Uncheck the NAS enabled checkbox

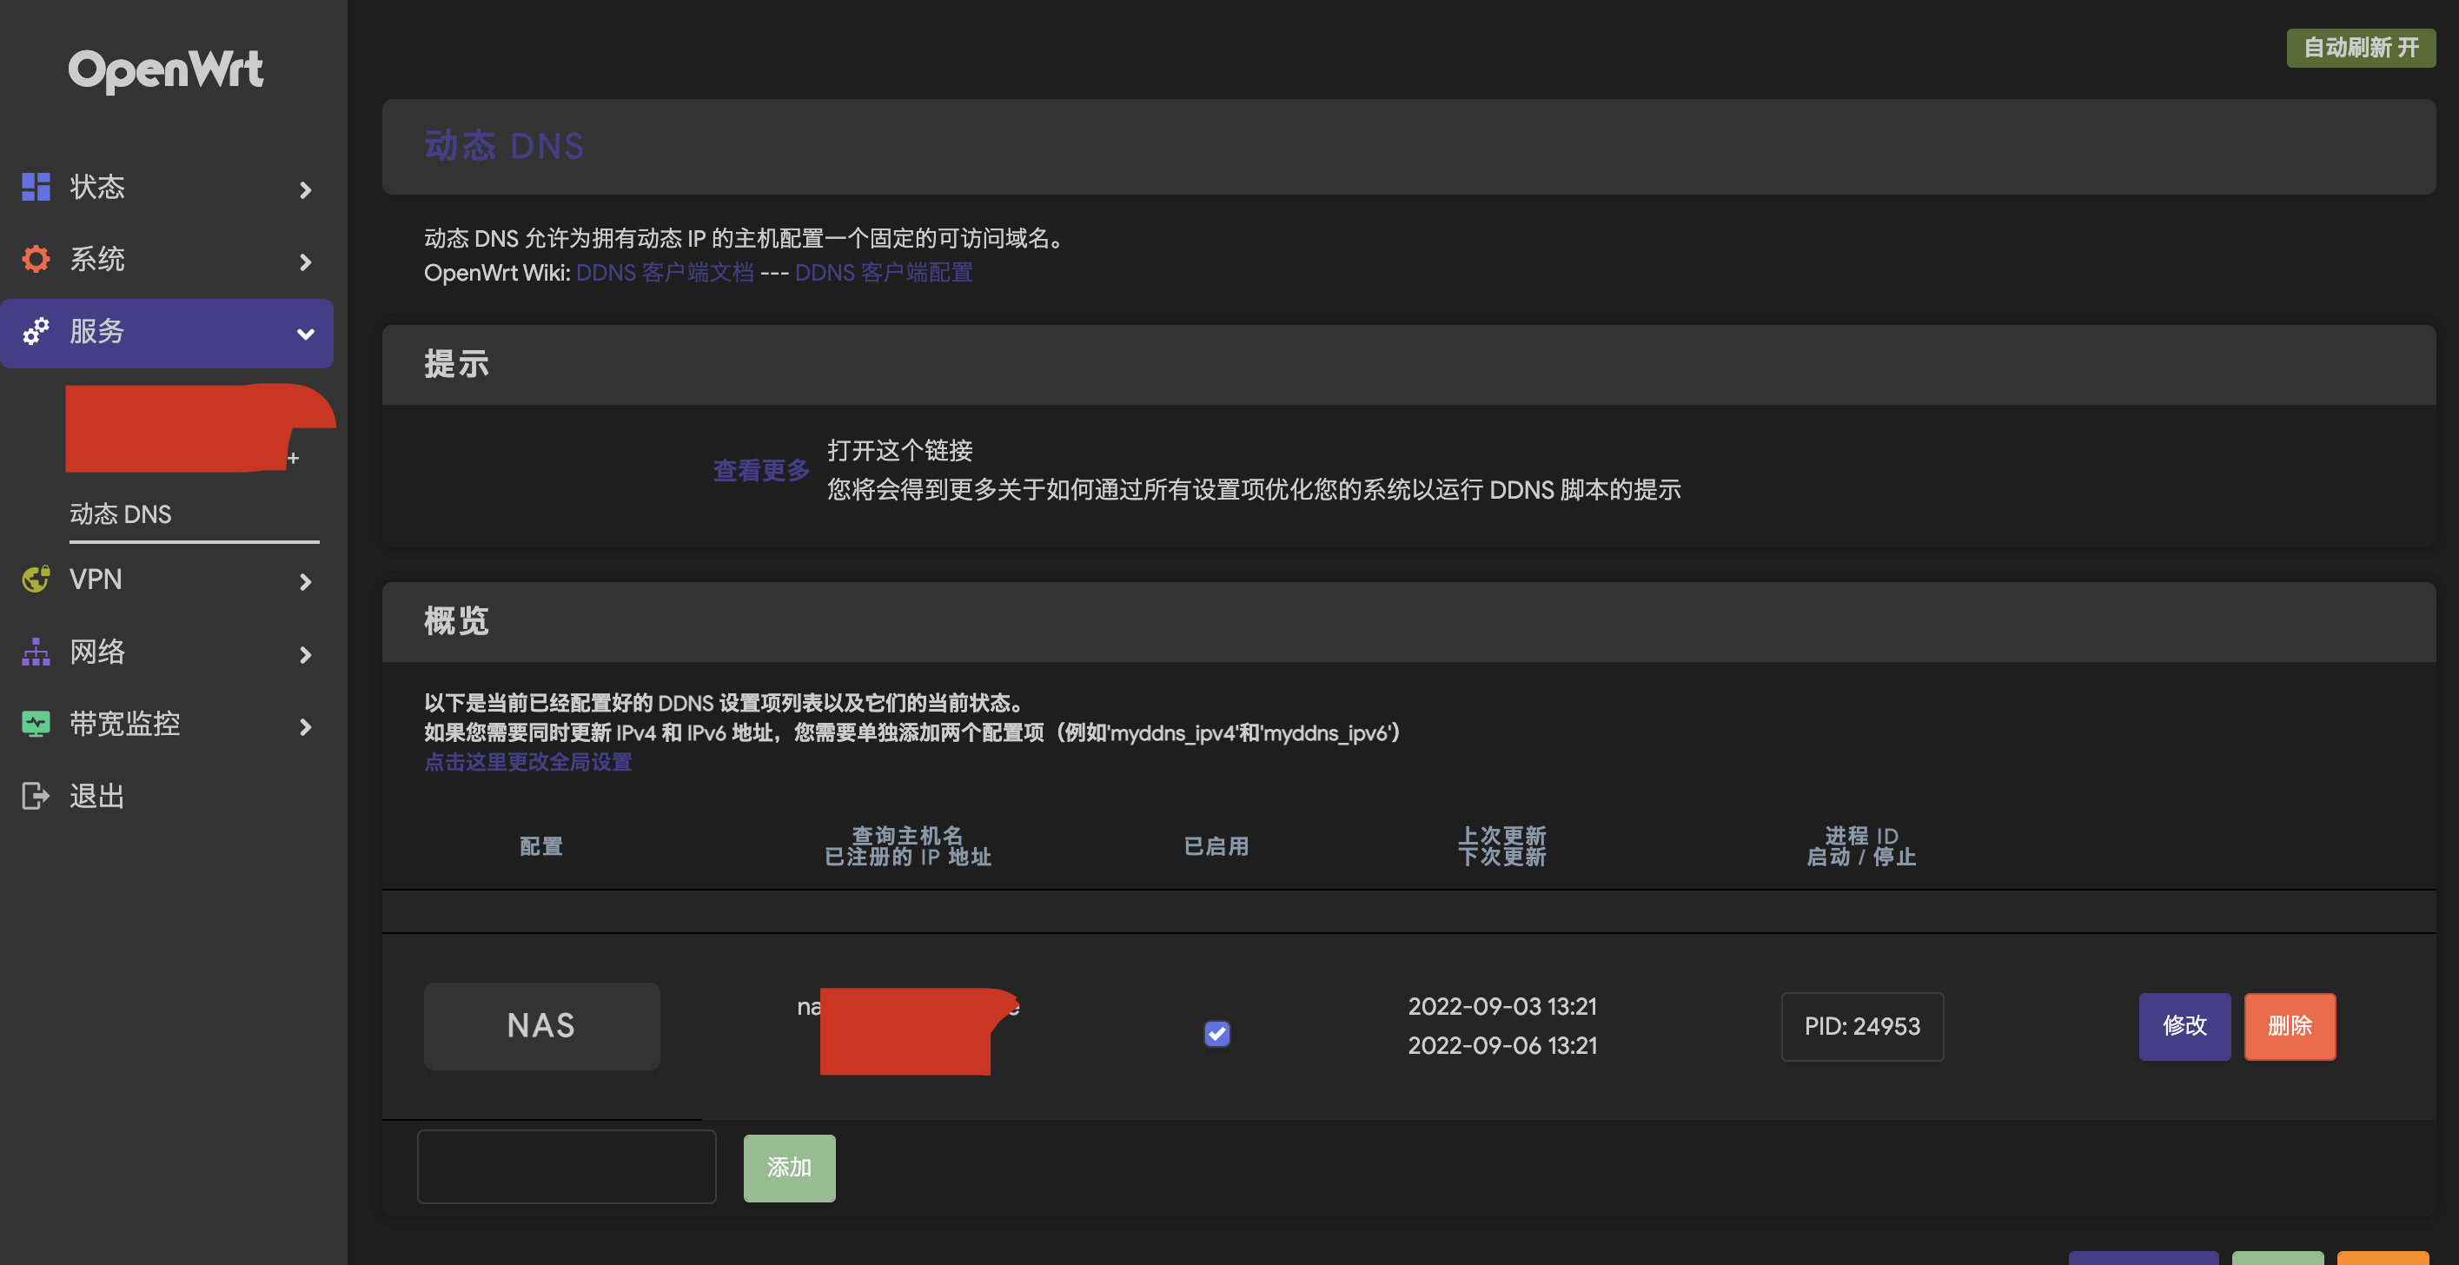1216,1033
